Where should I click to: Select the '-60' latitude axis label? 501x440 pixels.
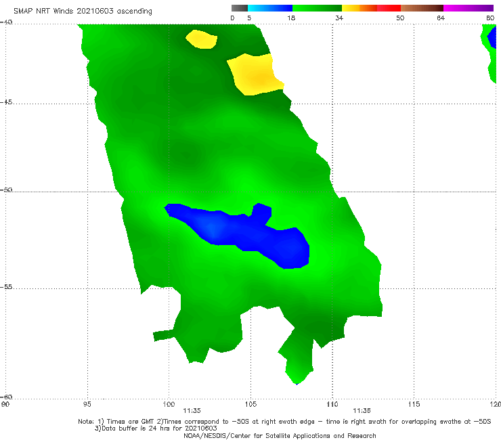tap(6, 397)
